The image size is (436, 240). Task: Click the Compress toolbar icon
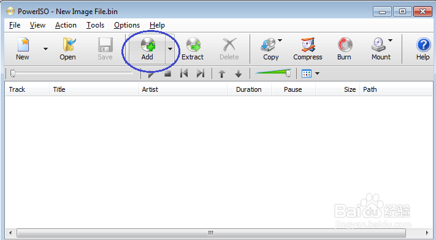[308, 45]
